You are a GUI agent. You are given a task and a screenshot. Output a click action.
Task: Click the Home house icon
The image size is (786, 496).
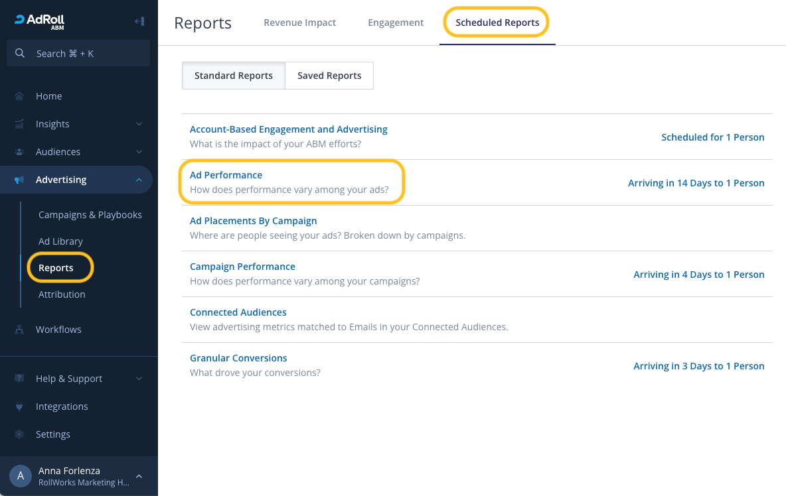(19, 96)
